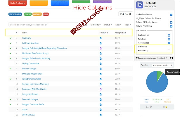The image size is (187, 117).
Task: Open the Tags filter dropdown
Action: [128, 25]
